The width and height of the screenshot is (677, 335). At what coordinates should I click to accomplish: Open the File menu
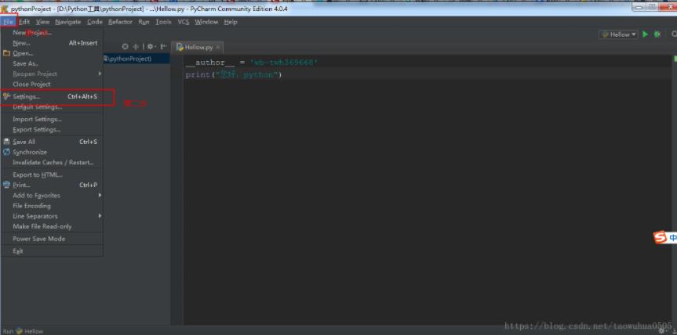[x=9, y=22]
